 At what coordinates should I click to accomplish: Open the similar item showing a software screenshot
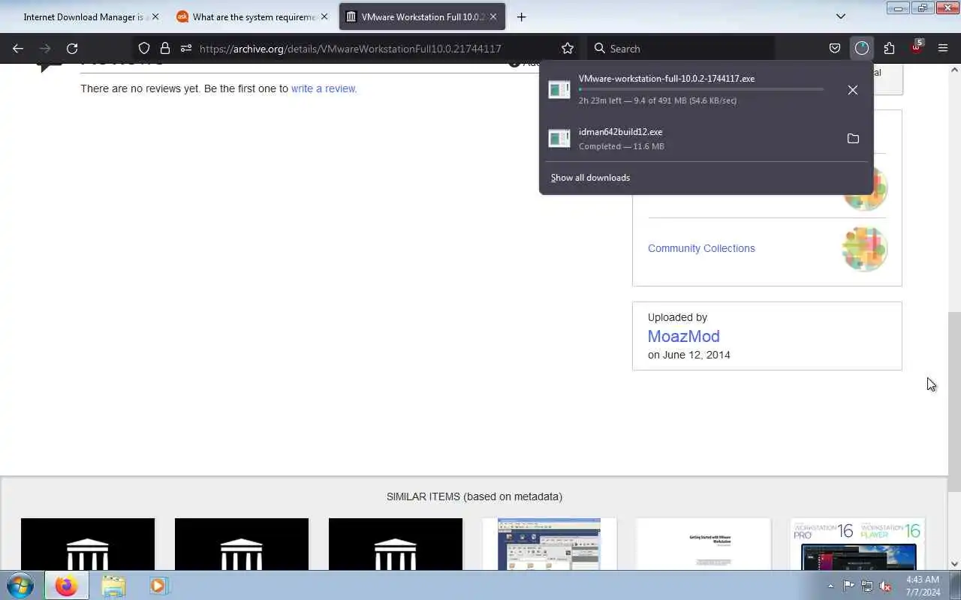coord(550,544)
